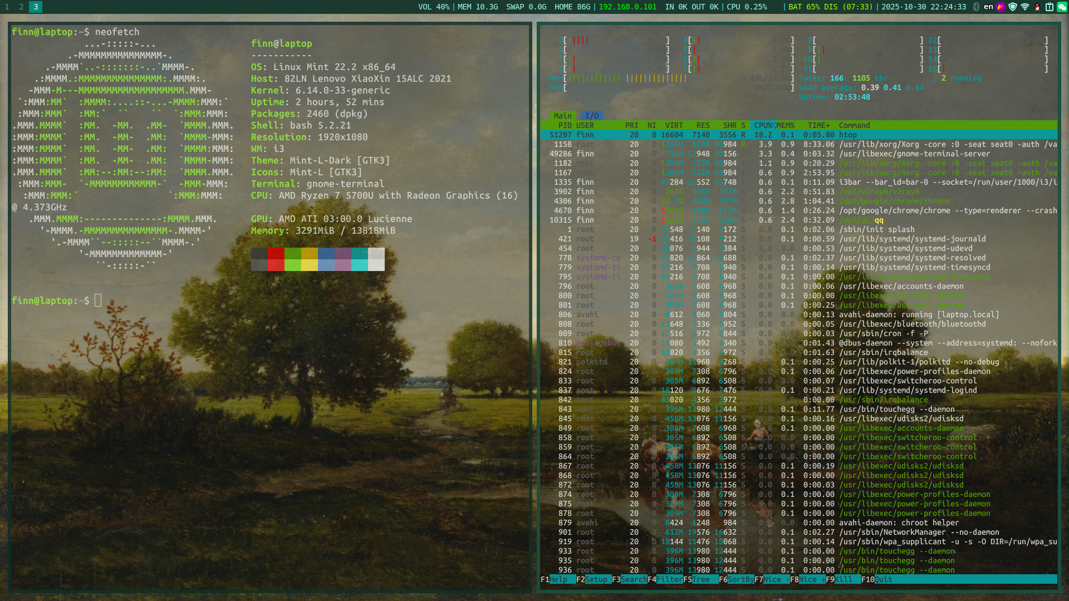Click the QQ penguin tray icon
This screenshot has width=1069, height=601.
pos(1037,7)
